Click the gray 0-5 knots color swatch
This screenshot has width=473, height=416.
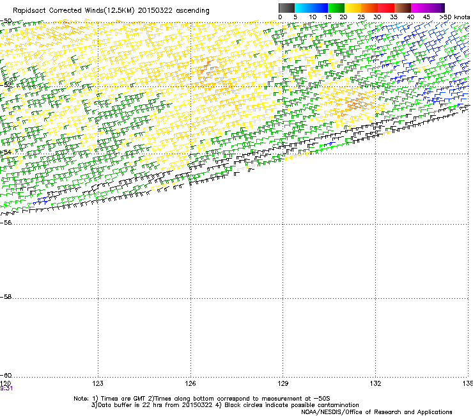point(286,8)
